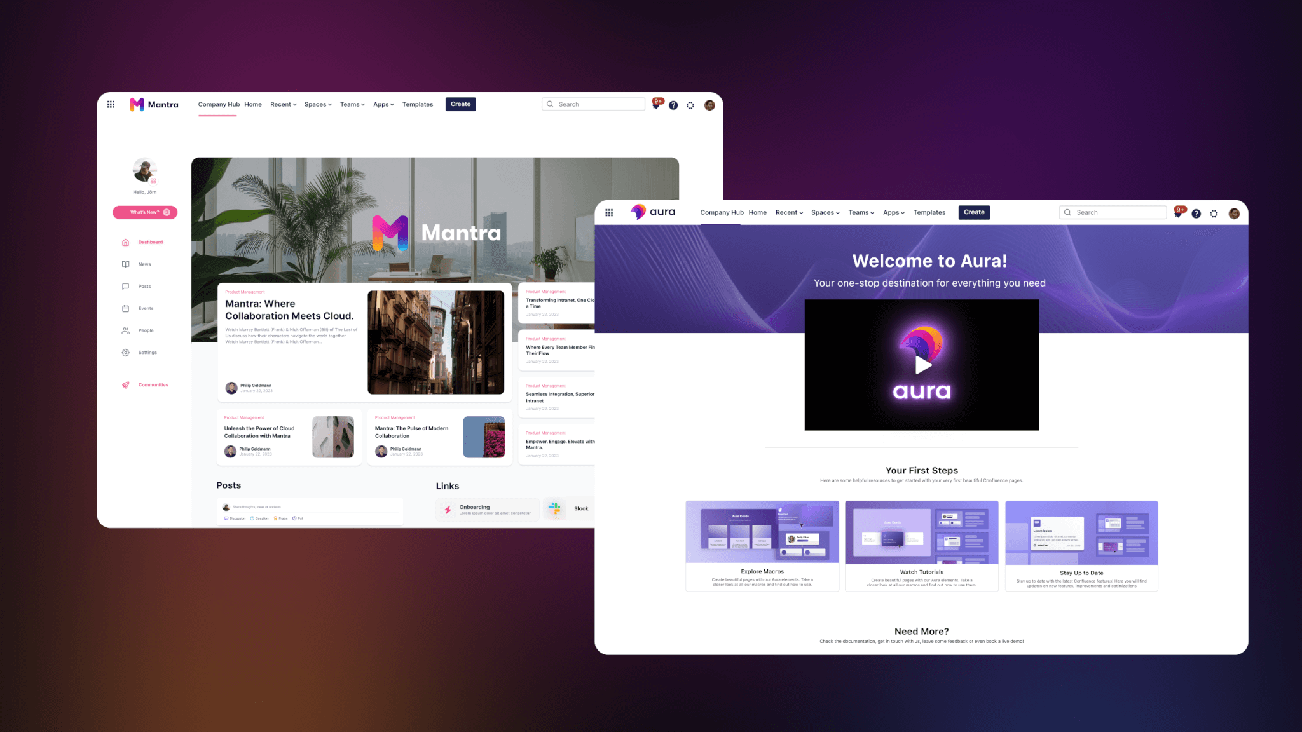Click the Aura logo icon in navbar
Screen dimensions: 1302x732
coord(638,212)
